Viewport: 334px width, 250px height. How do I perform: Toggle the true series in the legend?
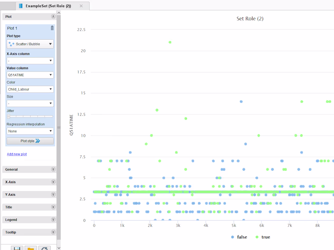(263, 237)
